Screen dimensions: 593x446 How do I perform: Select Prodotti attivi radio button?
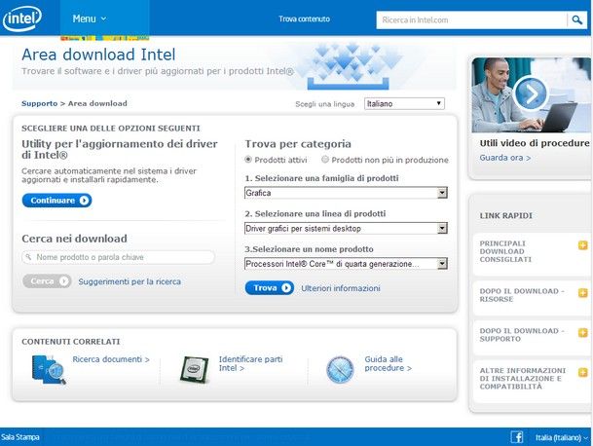(x=248, y=160)
